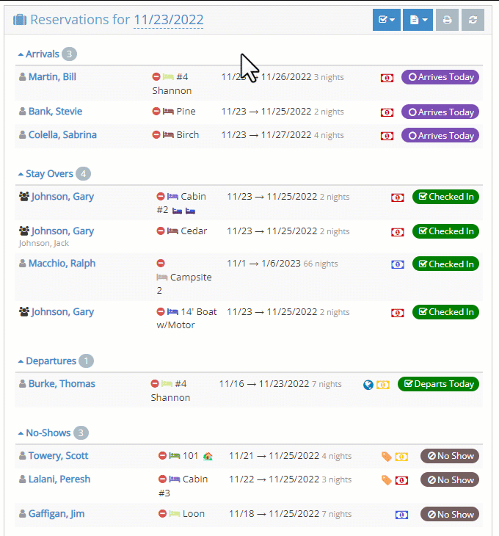Open the Lalani, Peresh guest link
This screenshot has width=499, height=536.
point(59,479)
